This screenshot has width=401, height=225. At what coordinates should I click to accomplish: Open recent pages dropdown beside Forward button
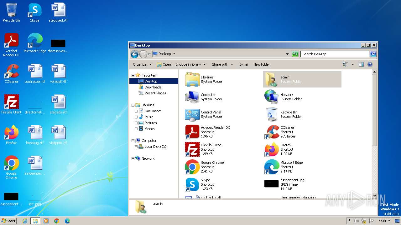click(x=149, y=54)
